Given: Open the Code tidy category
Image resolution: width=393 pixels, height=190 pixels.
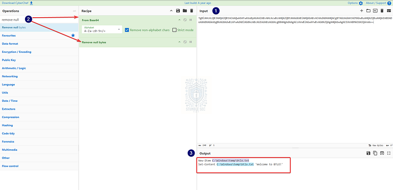Looking at the screenshot, I should (39, 134).
